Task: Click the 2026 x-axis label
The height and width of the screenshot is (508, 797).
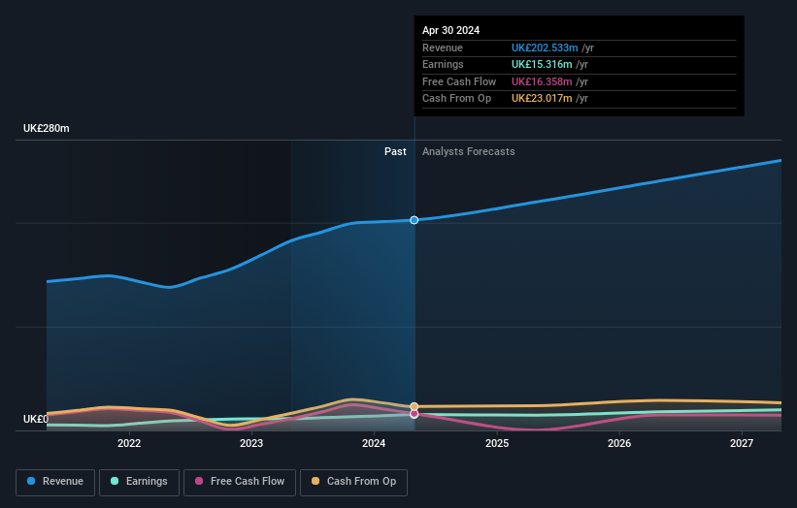Action: coord(619,443)
